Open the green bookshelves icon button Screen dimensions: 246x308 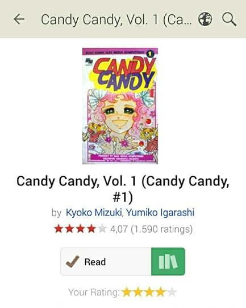(168, 261)
